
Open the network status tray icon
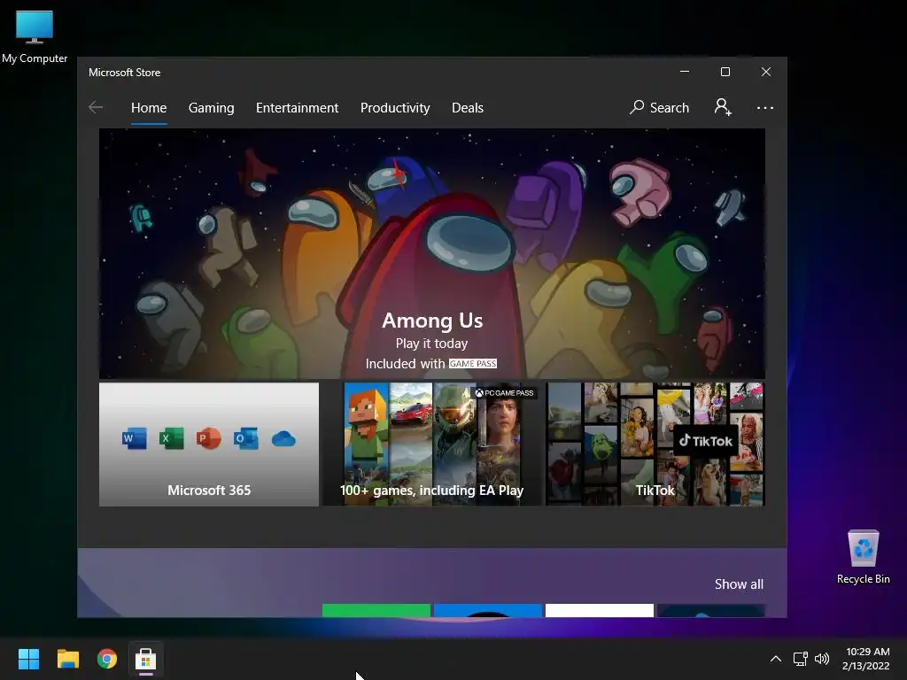point(801,659)
